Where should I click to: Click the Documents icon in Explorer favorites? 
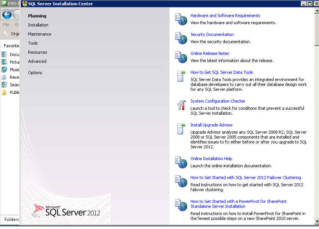(x=4, y=55)
